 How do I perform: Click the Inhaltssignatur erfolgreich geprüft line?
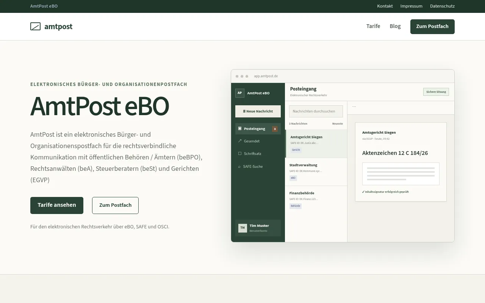[x=385, y=192]
